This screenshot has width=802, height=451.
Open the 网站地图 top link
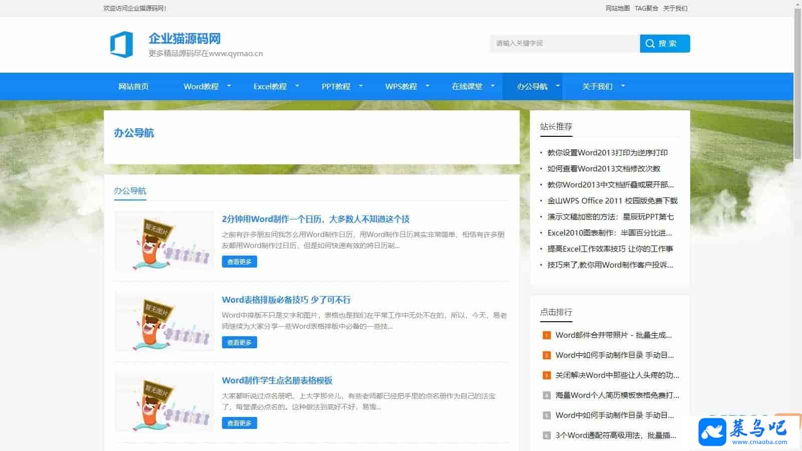[618, 8]
